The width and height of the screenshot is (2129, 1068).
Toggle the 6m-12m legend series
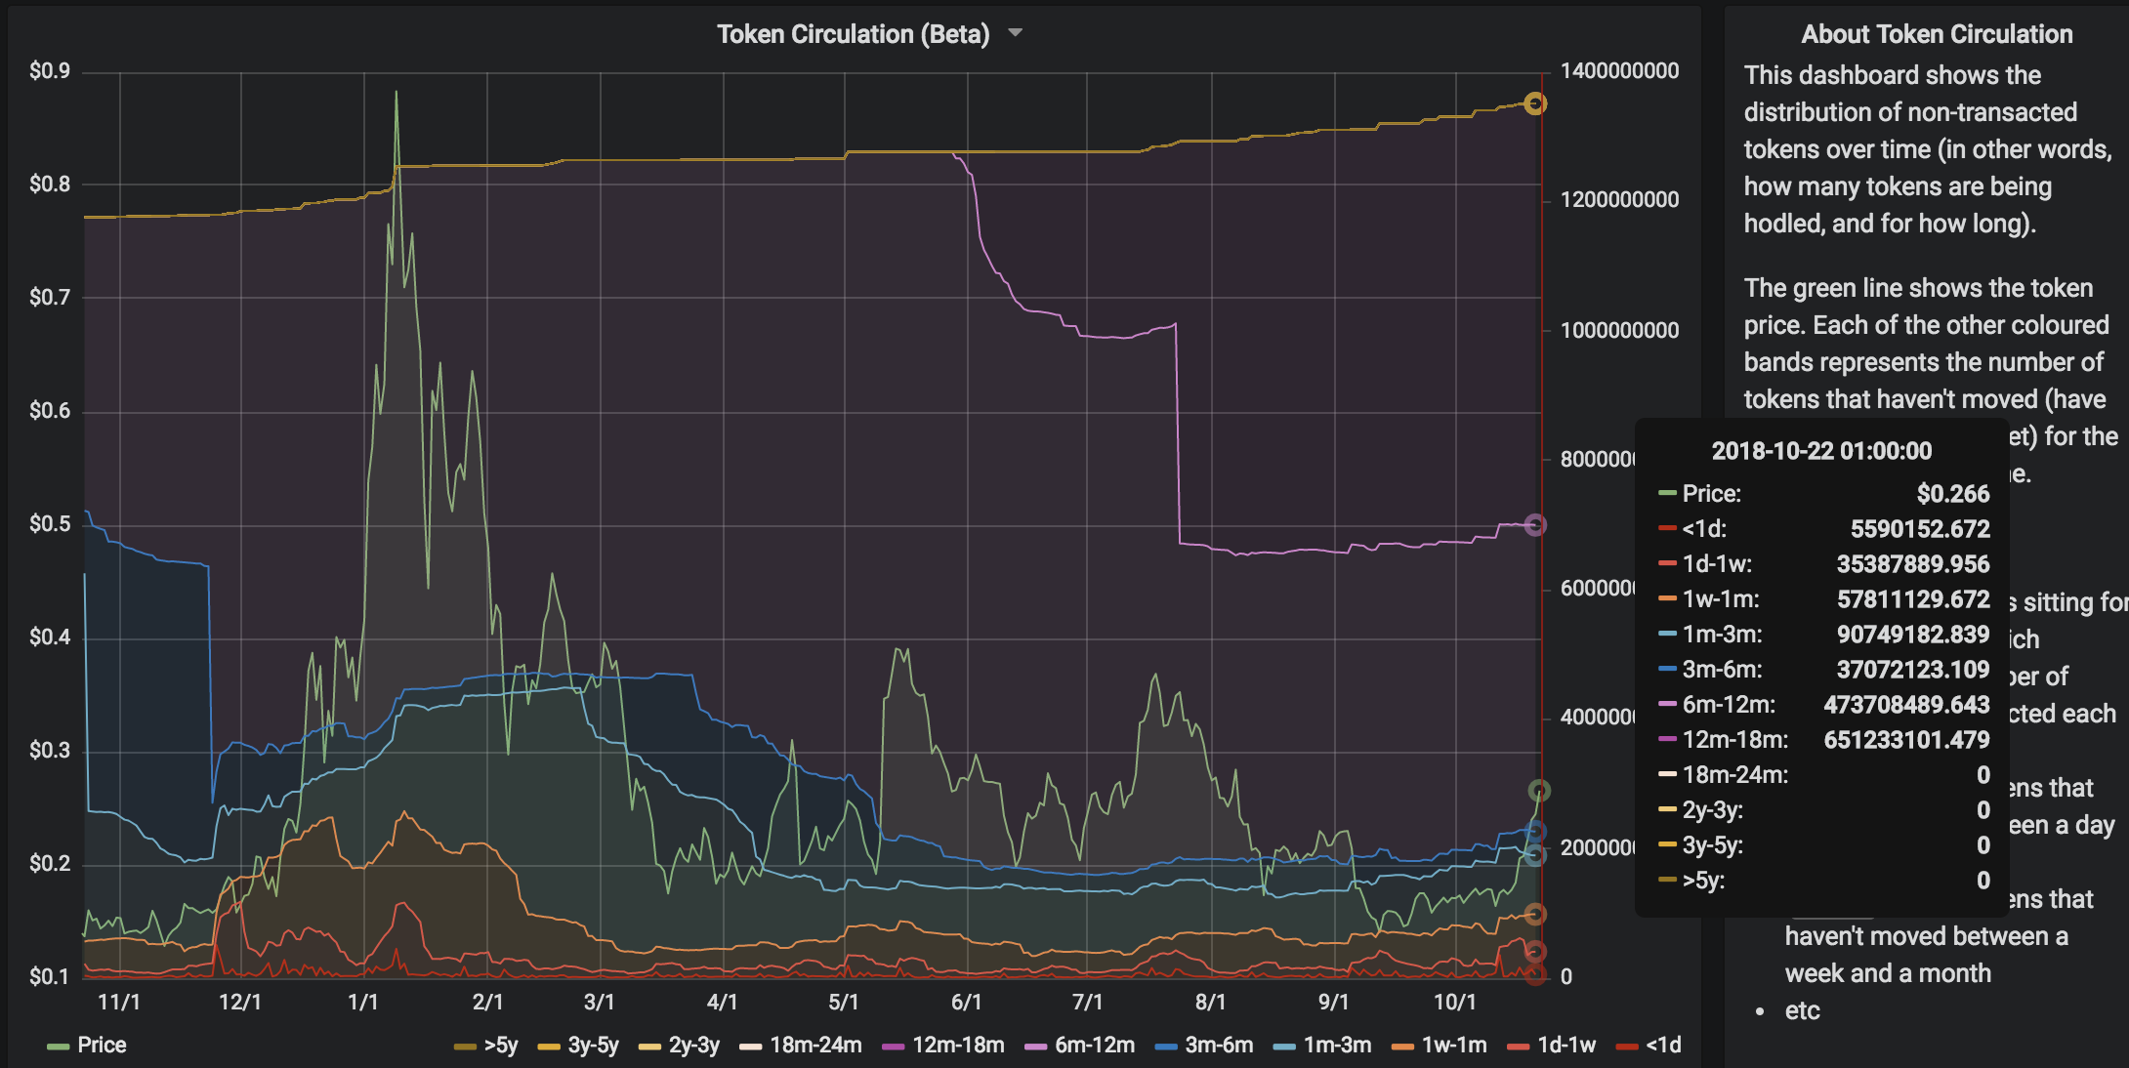pos(1095,1045)
